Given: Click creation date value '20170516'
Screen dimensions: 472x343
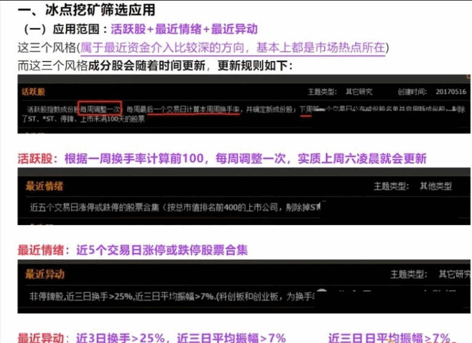Looking at the screenshot, I should pyautogui.click(x=451, y=92).
